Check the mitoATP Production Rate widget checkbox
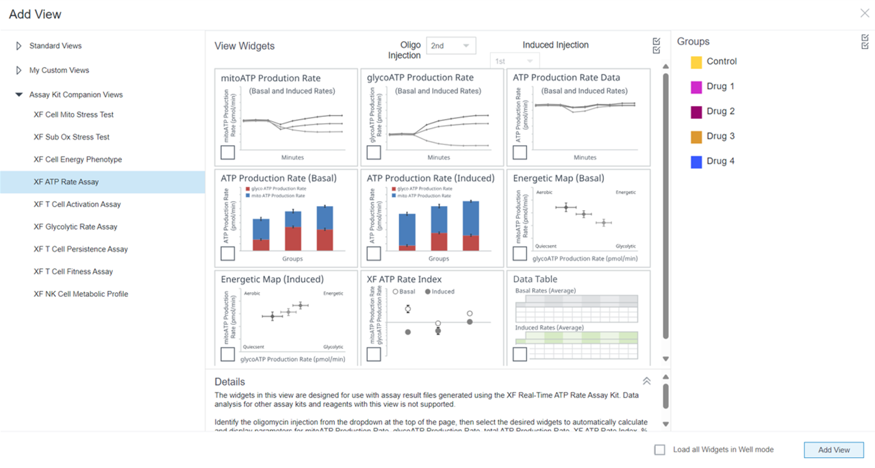 pos(227,152)
